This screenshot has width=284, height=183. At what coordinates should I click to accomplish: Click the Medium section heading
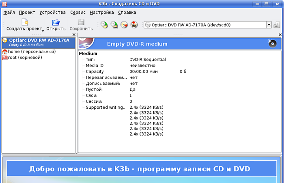click(88, 54)
